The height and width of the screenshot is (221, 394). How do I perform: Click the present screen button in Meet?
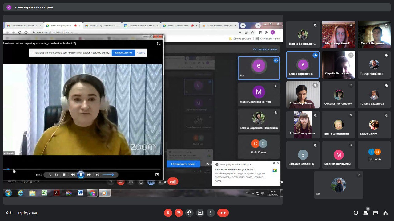point(200,213)
